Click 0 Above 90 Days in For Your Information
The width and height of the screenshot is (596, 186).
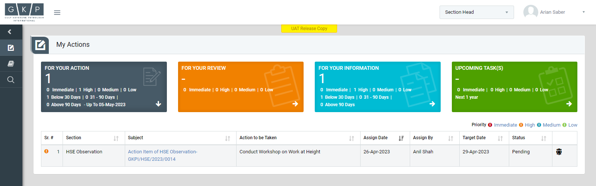click(x=337, y=105)
